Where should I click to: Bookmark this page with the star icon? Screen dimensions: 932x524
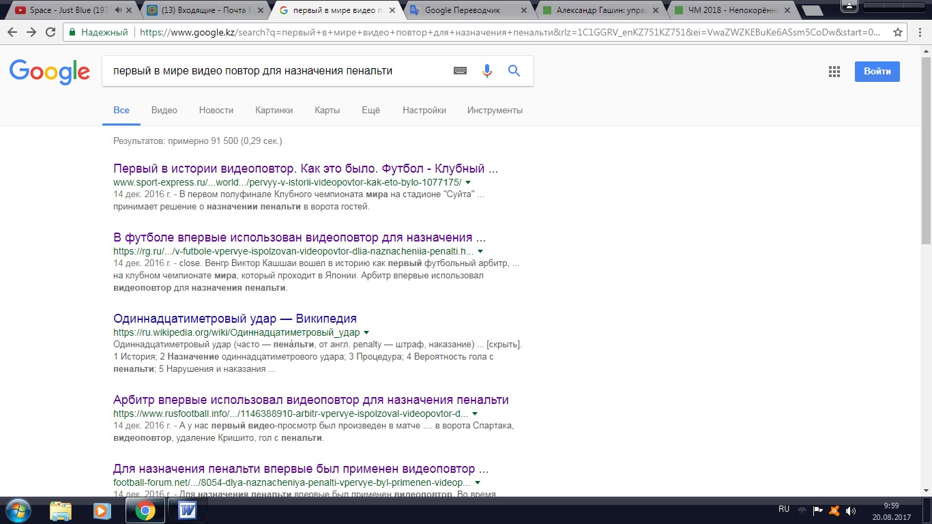898,32
